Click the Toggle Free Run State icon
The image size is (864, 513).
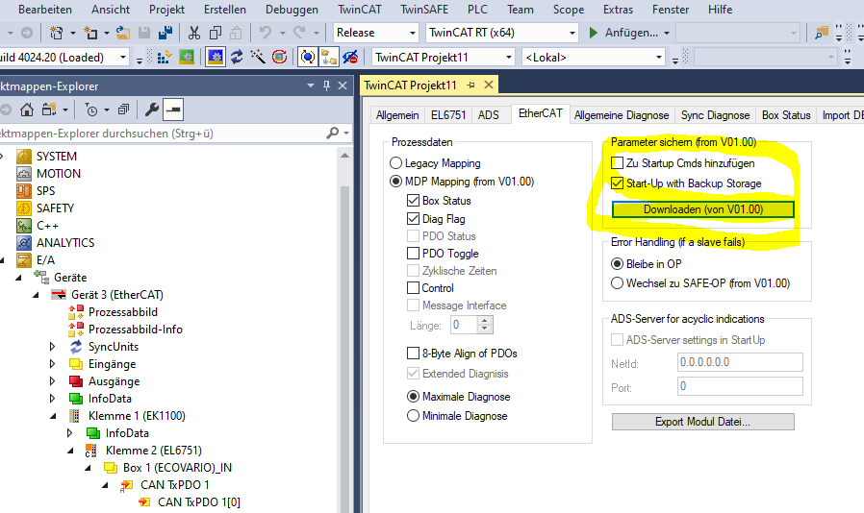[279, 58]
